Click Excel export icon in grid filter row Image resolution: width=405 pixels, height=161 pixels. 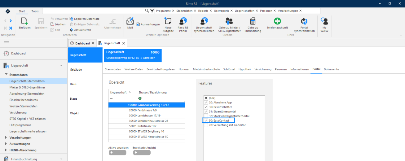coord(140,98)
